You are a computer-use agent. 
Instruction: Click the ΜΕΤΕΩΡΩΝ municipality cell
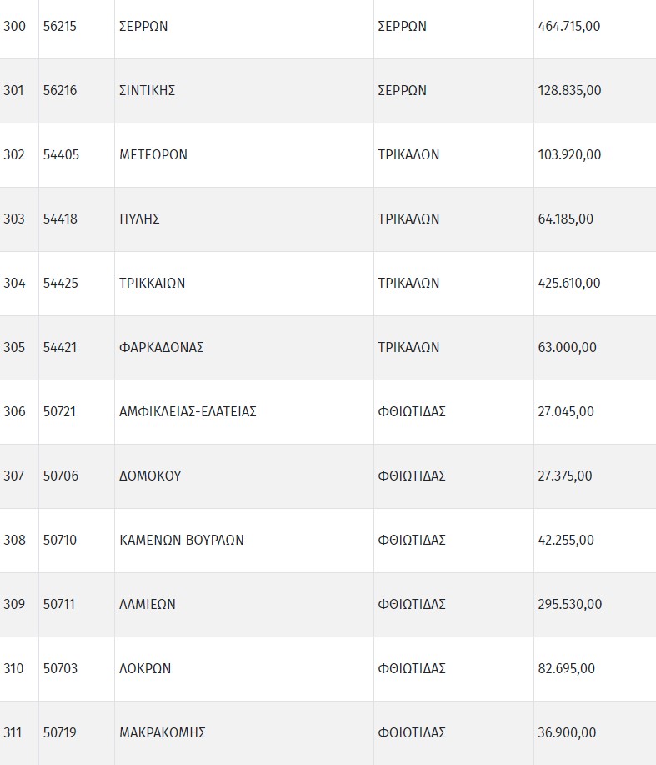(153, 154)
